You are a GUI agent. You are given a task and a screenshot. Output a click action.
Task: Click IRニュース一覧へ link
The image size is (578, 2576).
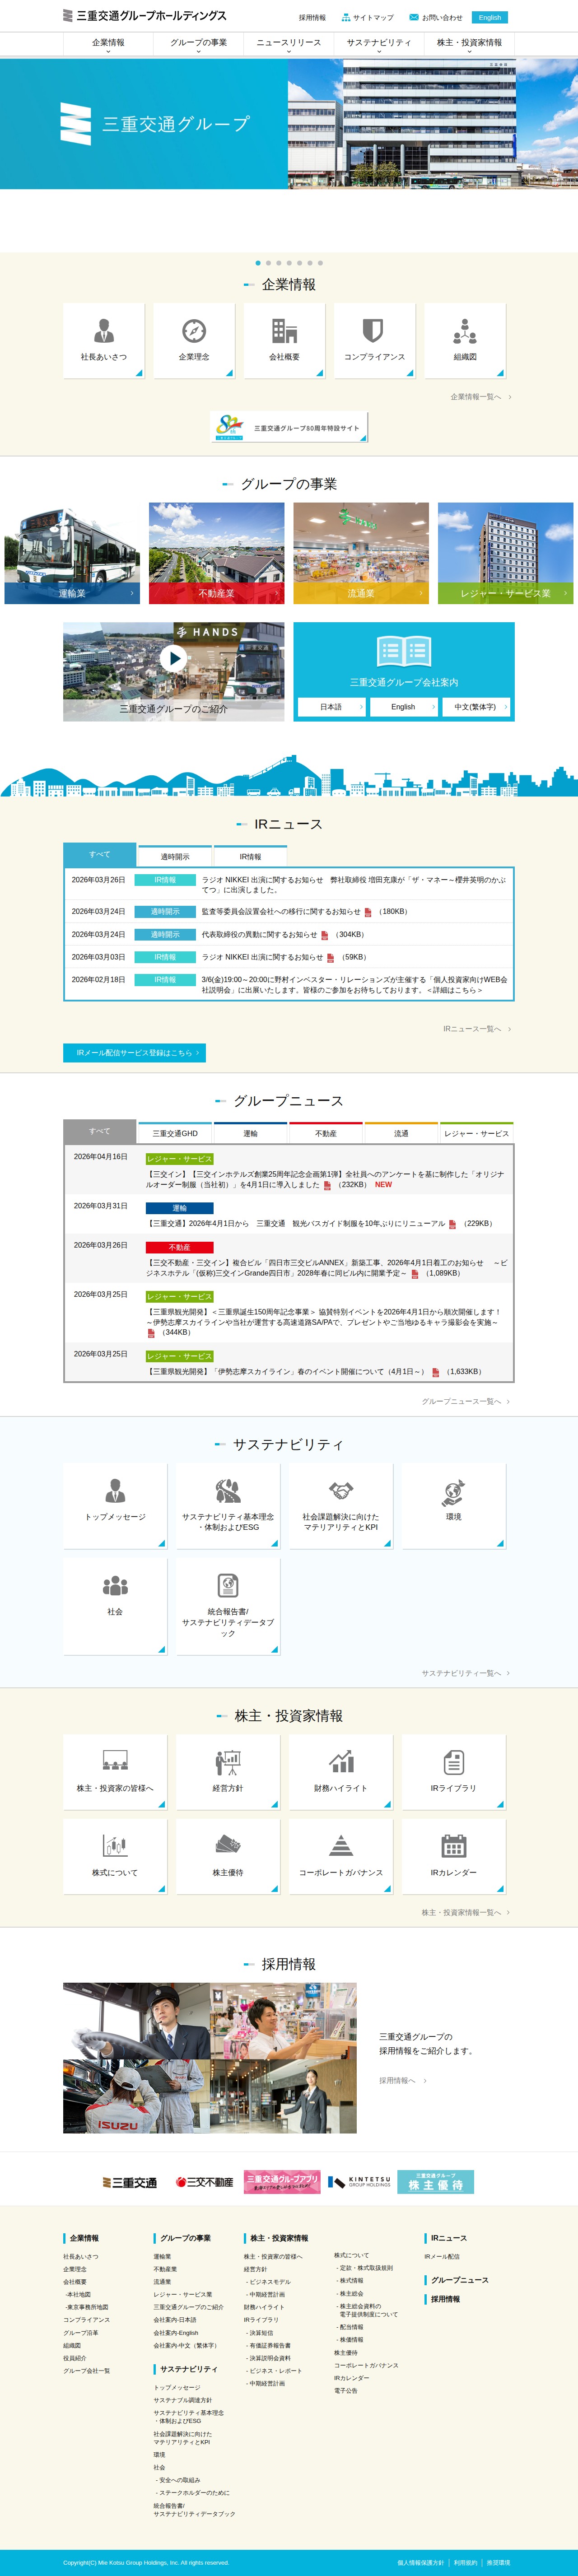click(x=477, y=1029)
